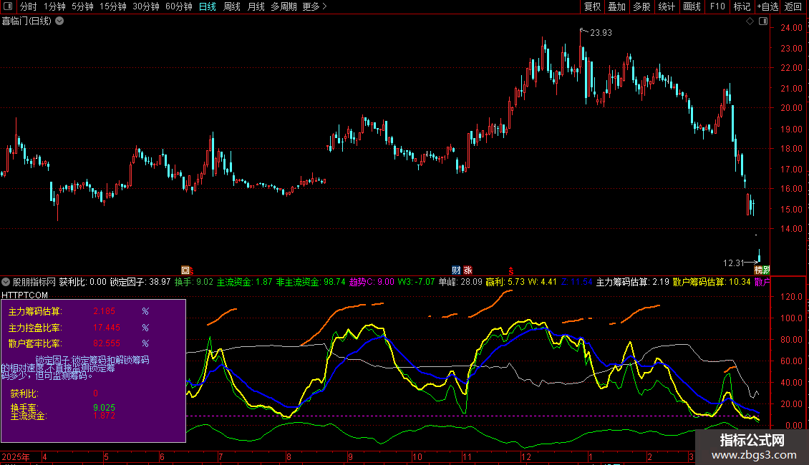
Task: Click the 2025年 year label on timeline
Action: click(16, 456)
